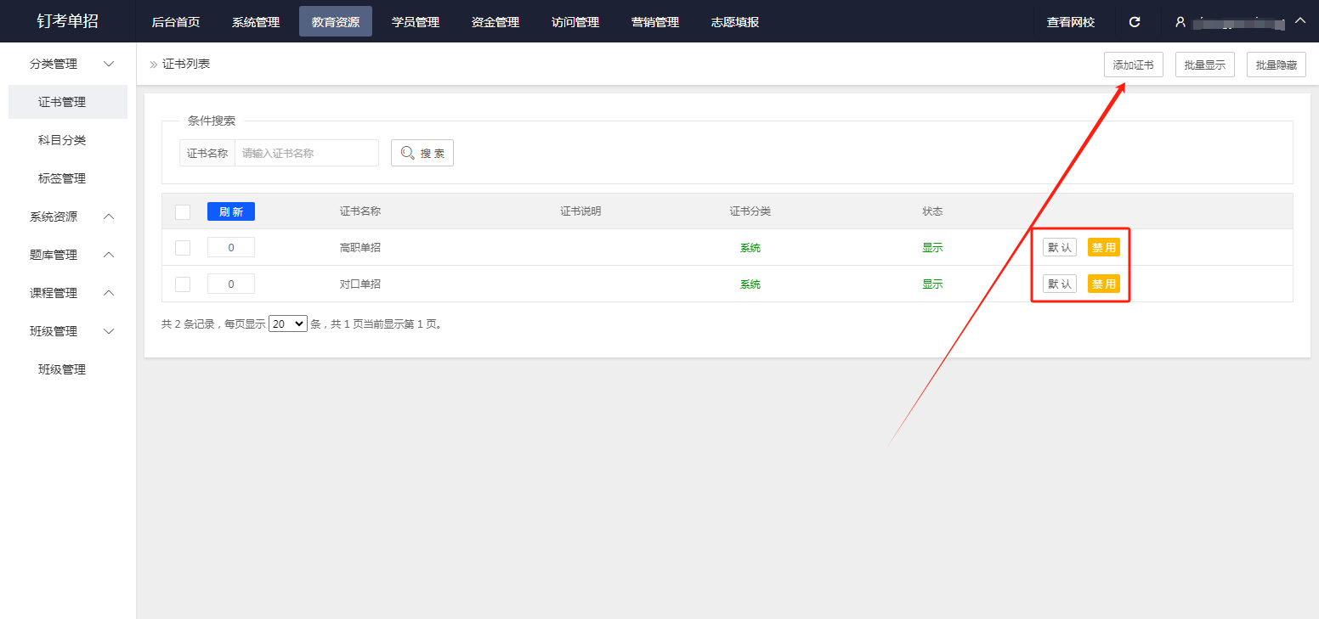Tick the checkbox for 对口单招 row
The height and width of the screenshot is (619, 1319).
[x=183, y=284]
